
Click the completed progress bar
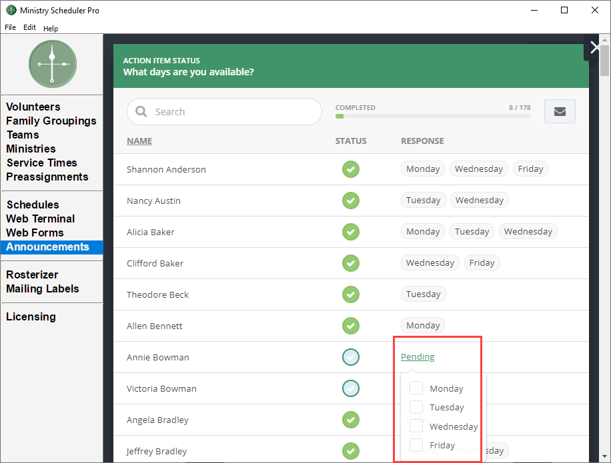click(433, 117)
